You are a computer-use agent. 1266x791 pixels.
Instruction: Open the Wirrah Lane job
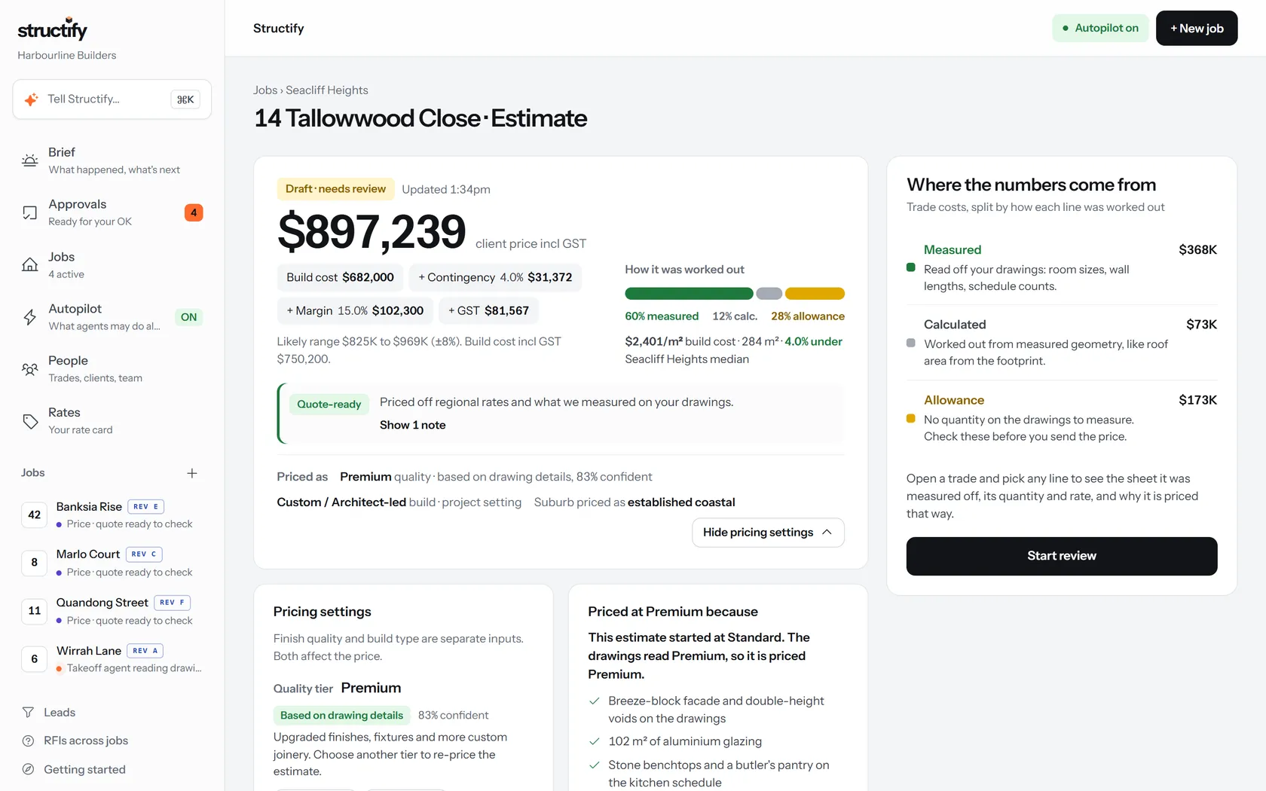[112, 659]
